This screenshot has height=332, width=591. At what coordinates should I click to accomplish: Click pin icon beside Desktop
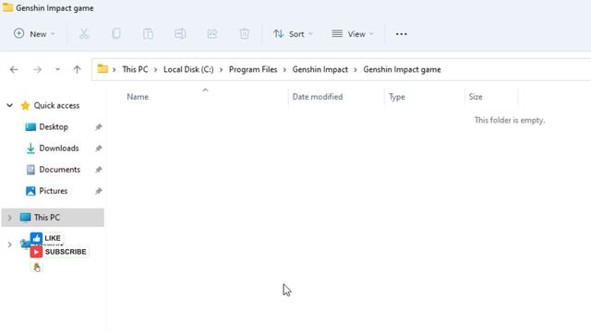point(99,127)
